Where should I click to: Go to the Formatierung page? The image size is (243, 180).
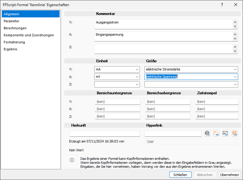click(14, 42)
